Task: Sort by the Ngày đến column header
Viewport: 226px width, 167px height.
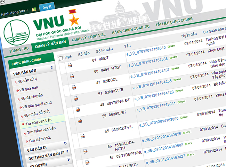Action: click(189, 35)
